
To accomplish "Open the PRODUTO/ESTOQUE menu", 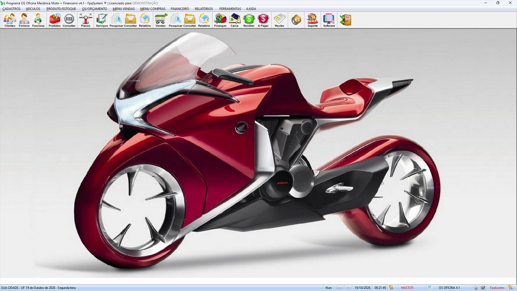I will (x=61, y=9).
